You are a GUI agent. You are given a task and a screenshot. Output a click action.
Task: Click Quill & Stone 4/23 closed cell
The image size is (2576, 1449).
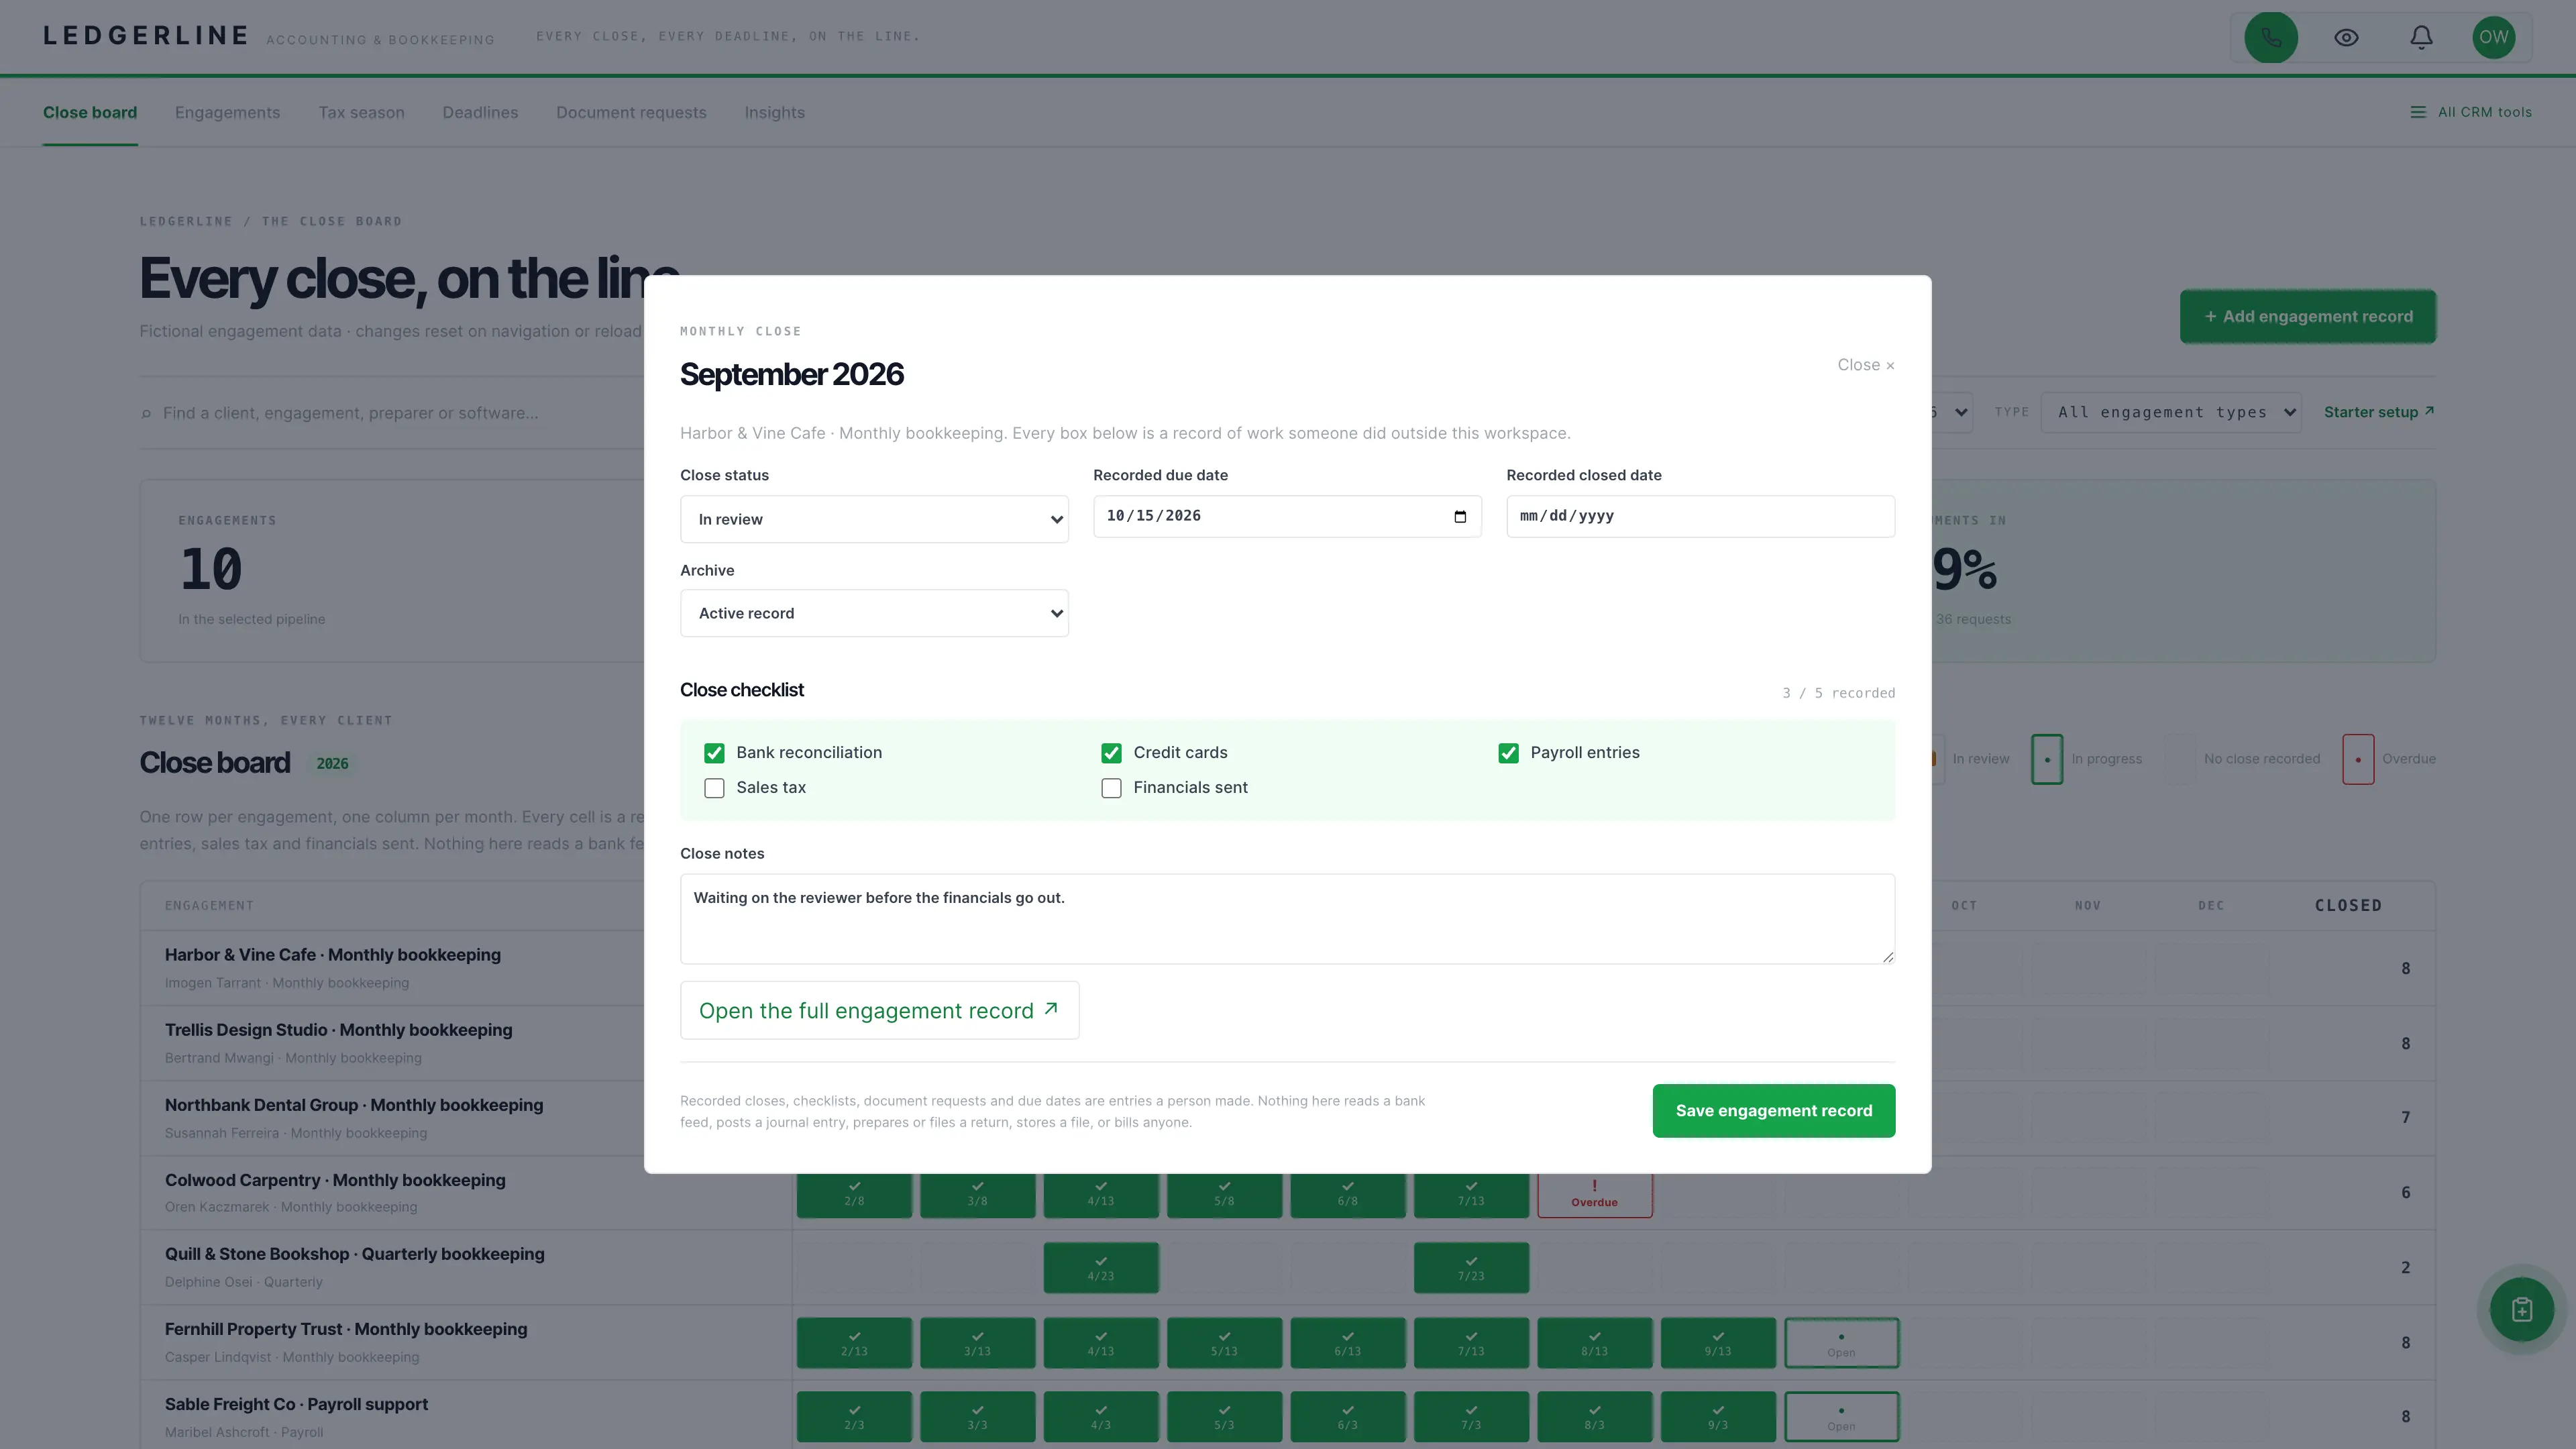(1100, 1267)
